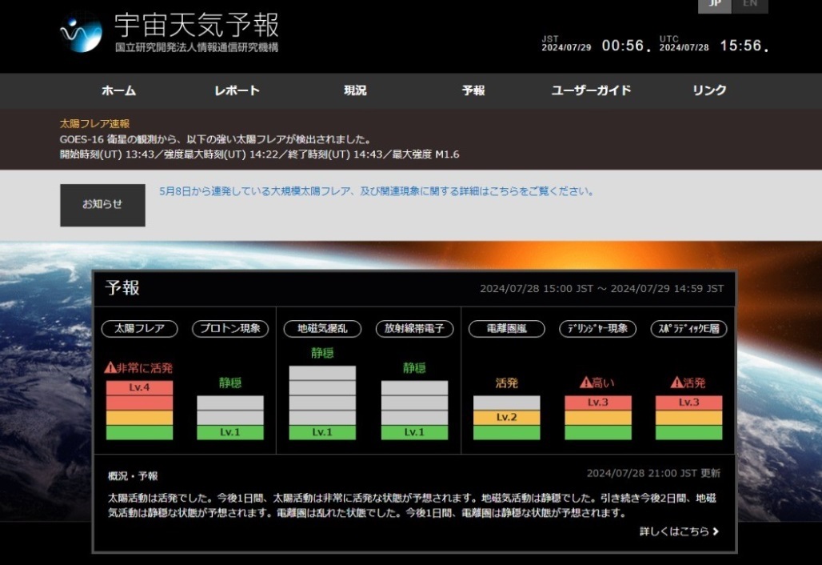Click the 電離圏嵐 forecast label

pos(505,328)
